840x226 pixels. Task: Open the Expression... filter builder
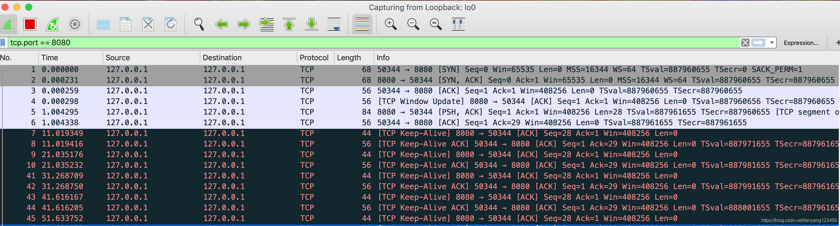[801, 43]
